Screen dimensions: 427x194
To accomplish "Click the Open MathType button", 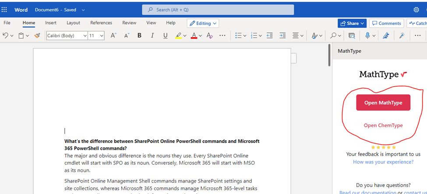I will tap(383, 102).
